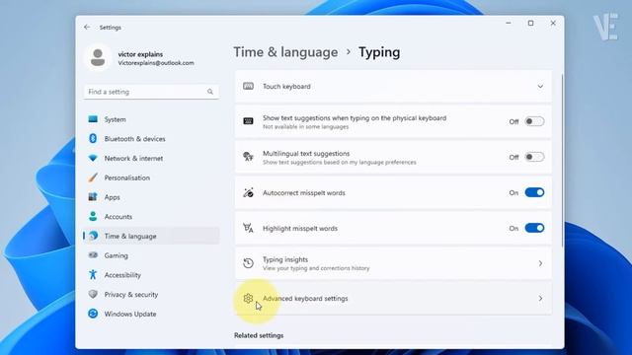Click the Multilingual text suggestions icon

pyautogui.click(x=248, y=157)
